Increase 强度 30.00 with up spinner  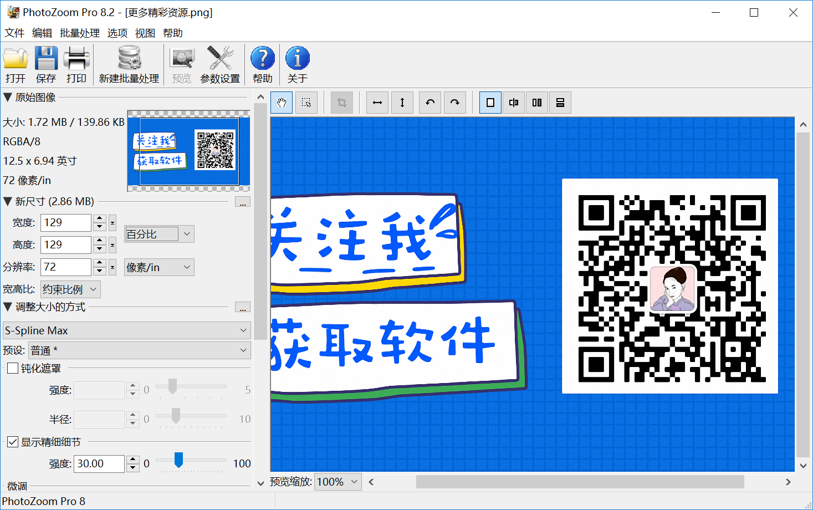point(133,459)
